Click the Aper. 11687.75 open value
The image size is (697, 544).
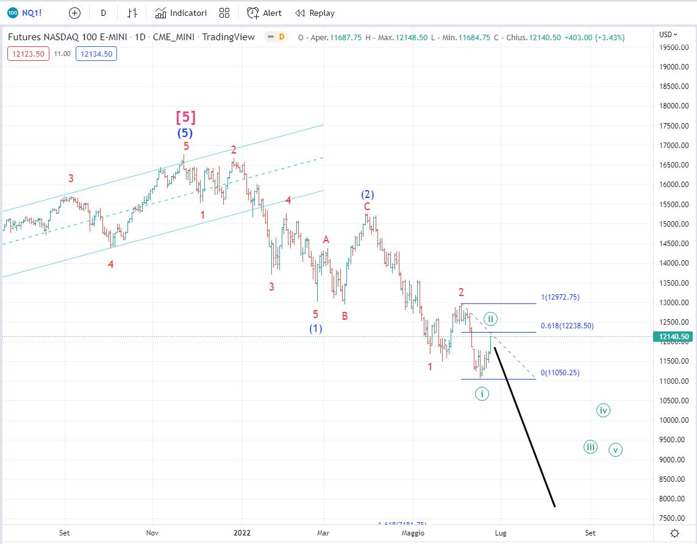point(330,37)
